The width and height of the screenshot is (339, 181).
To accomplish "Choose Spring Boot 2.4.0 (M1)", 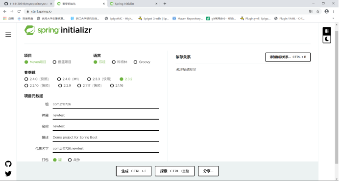I will (68, 79).
